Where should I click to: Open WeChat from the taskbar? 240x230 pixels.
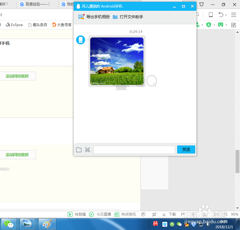8,224
